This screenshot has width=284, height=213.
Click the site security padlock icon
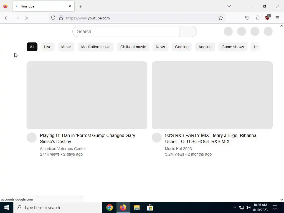61,18
